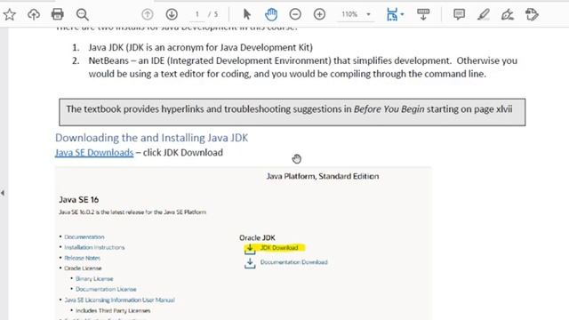Click the Release Notes link
The image size is (569, 320).
pyautogui.click(x=83, y=258)
